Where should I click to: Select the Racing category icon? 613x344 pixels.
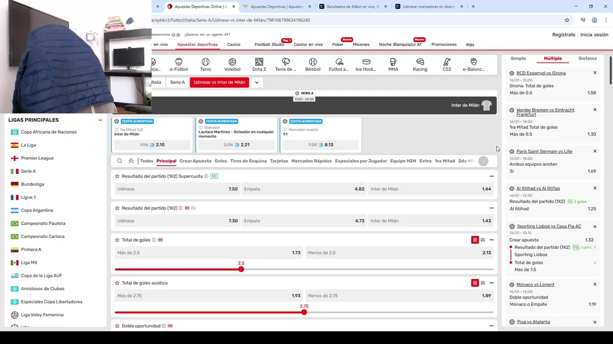420,64
